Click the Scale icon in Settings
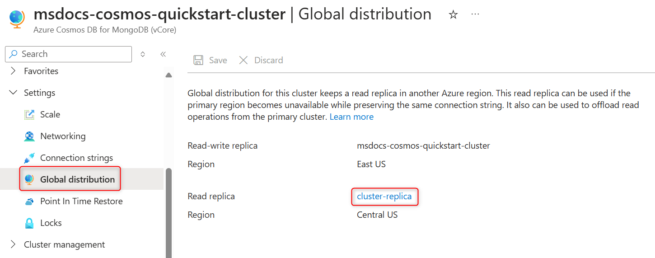 pyautogui.click(x=29, y=115)
